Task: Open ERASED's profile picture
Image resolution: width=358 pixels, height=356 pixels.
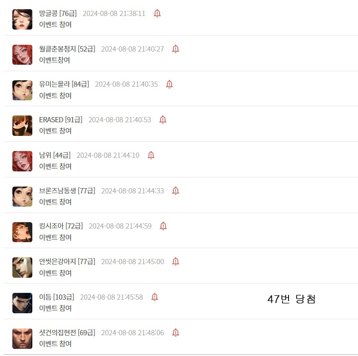Action: pos(22,126)
